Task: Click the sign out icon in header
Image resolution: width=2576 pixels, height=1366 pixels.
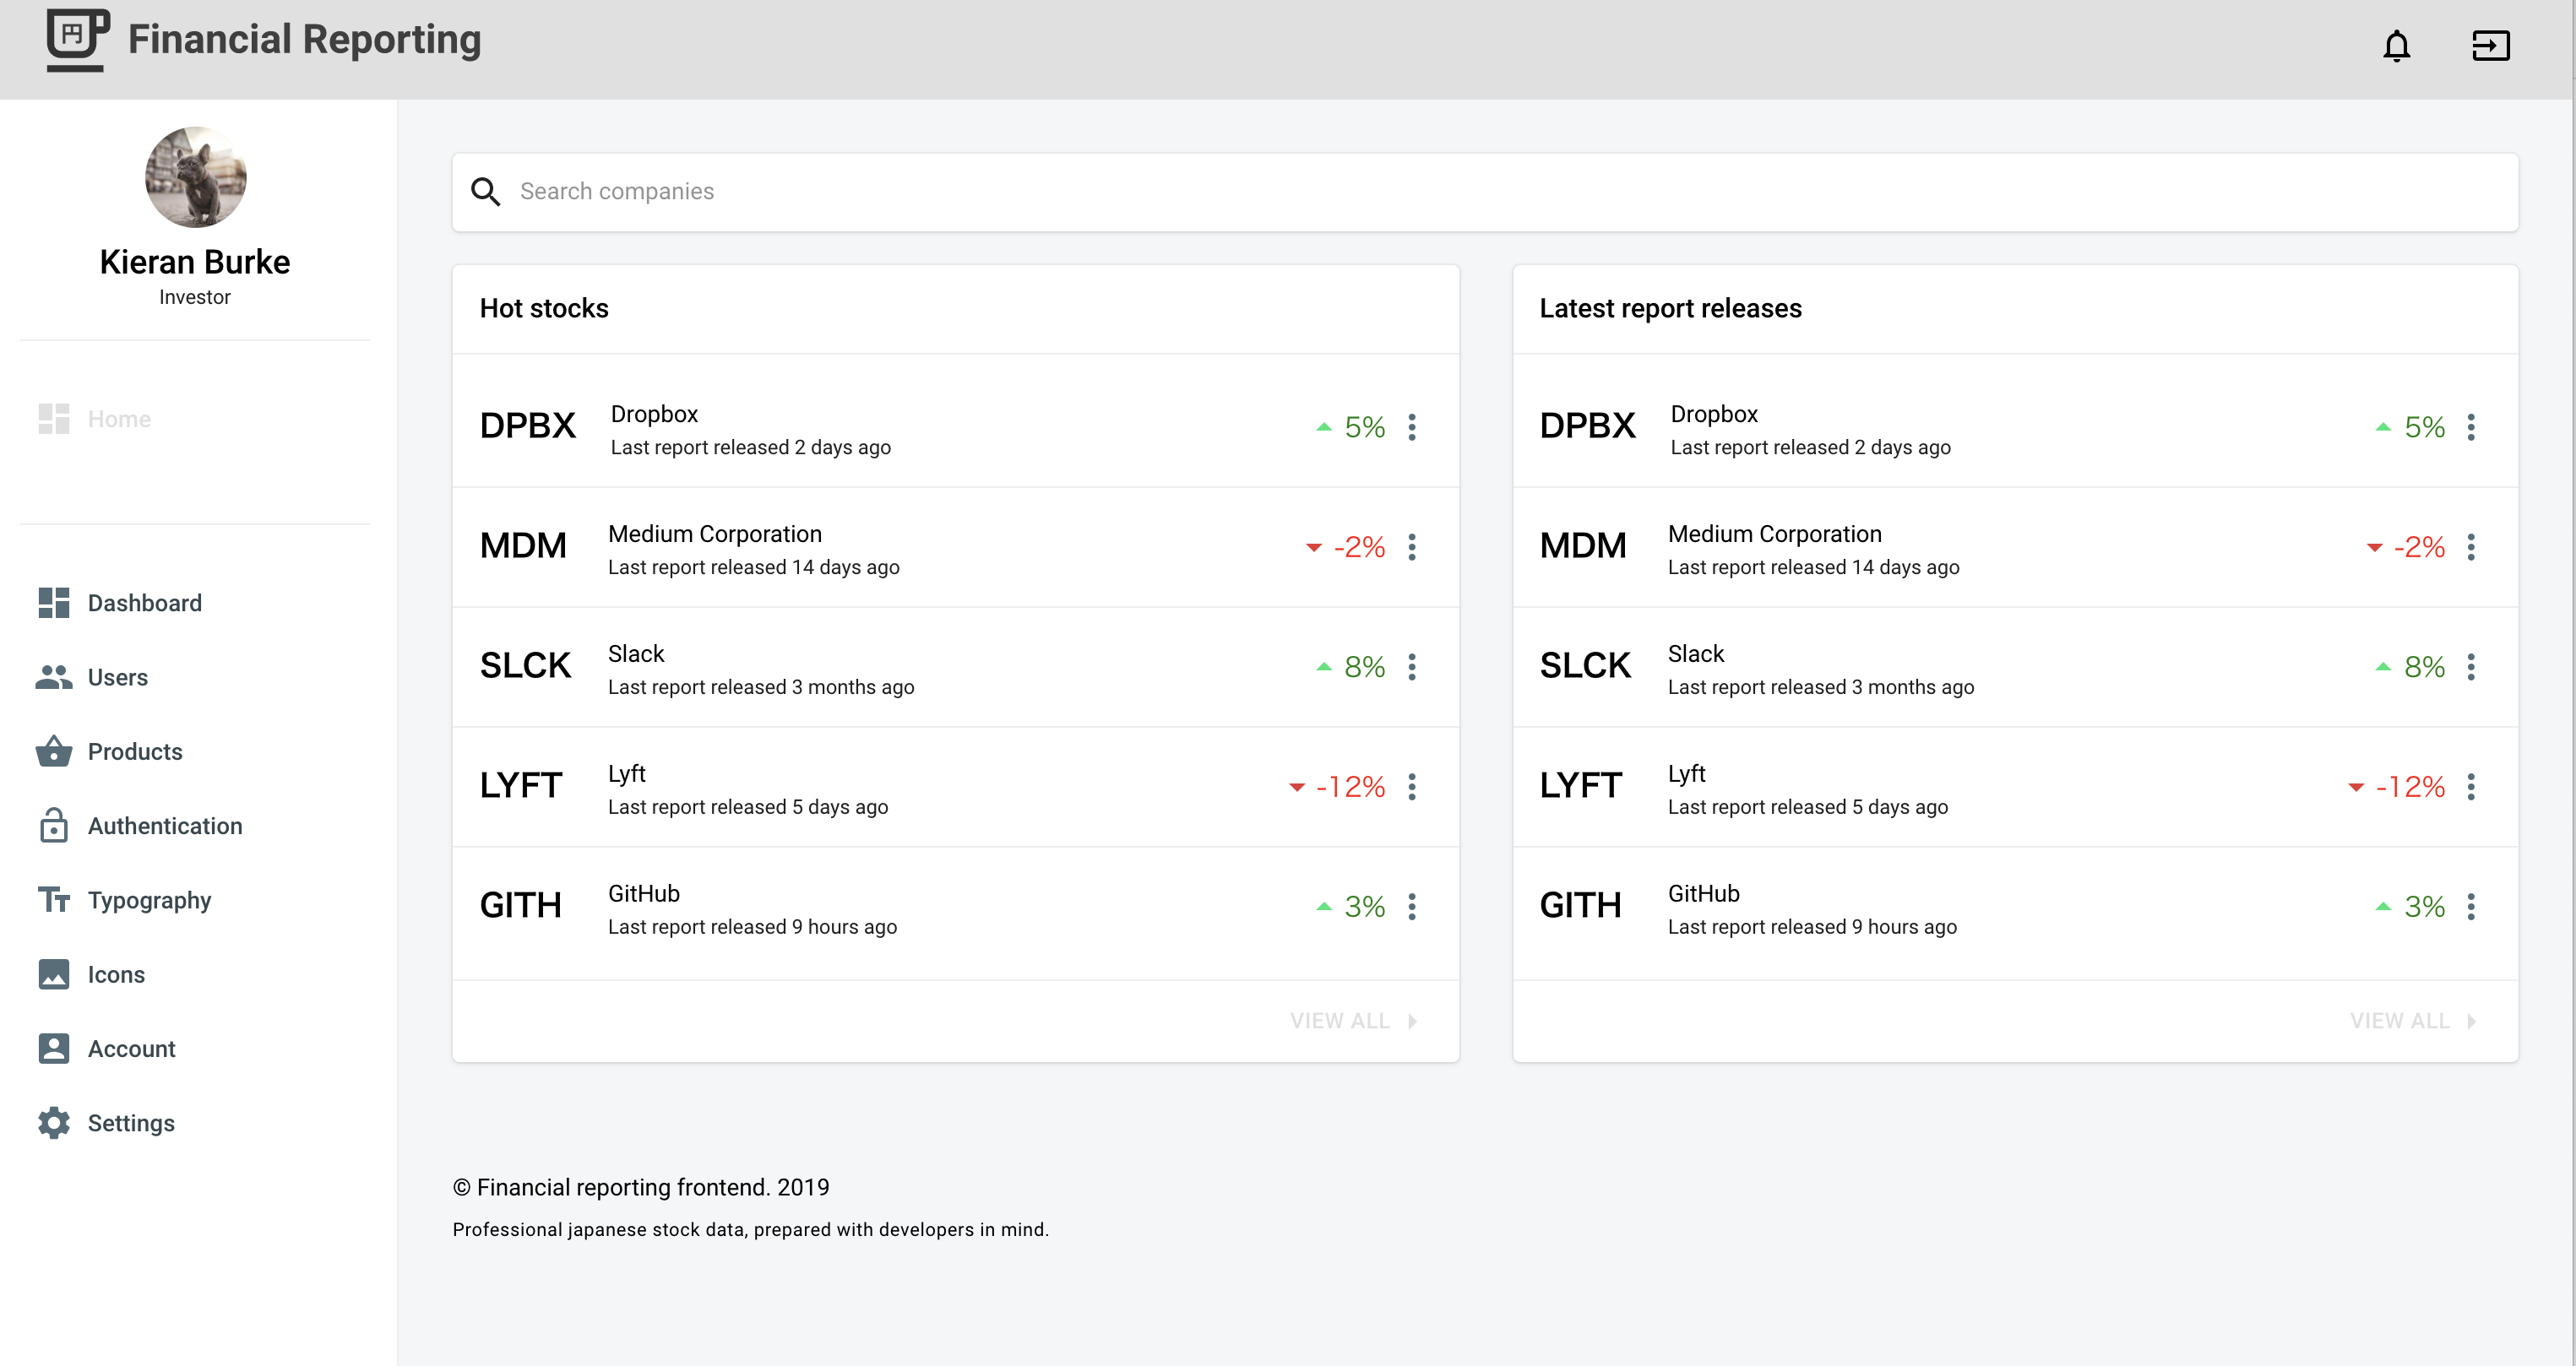Action: point(2490,46)
